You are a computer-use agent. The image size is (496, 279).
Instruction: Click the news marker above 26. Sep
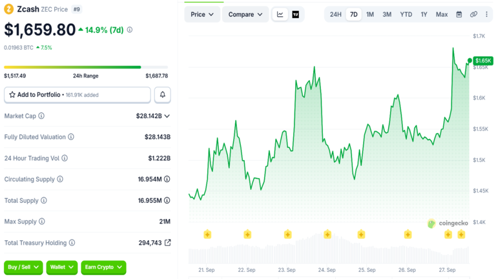[x=408, y=234]
